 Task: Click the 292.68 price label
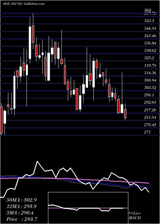[150, 102]
